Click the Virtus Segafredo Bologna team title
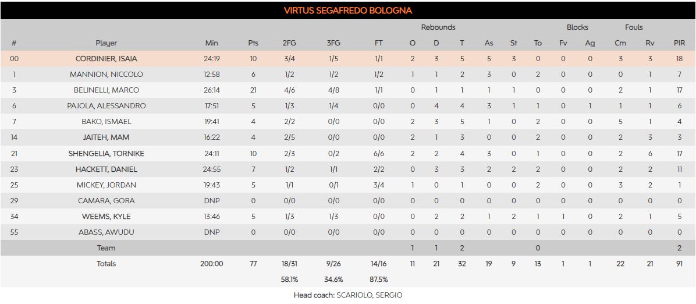Image resolution: width=696 pixels, height=304 pixels. [348, 10]
